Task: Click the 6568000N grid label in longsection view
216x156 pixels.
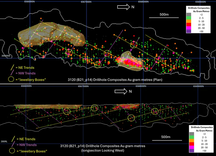Action: (x=141, y=86)
